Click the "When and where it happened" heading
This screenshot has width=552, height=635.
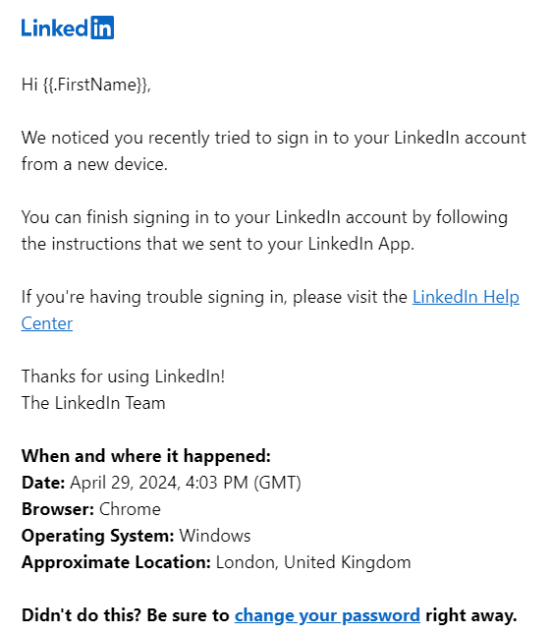click(146, 456)
